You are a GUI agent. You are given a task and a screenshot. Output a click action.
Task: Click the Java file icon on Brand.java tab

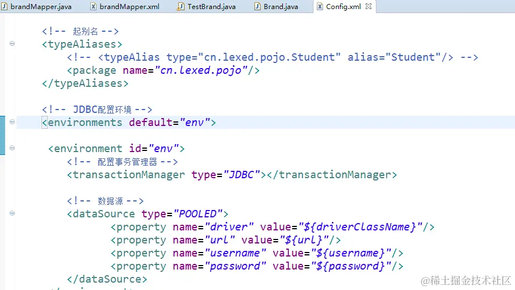point(258,7)
